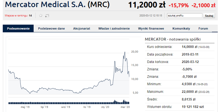Click the add-to-portfolio icon beside the star
The width and height of the screenshot is (223, 112).
point(47,16)
